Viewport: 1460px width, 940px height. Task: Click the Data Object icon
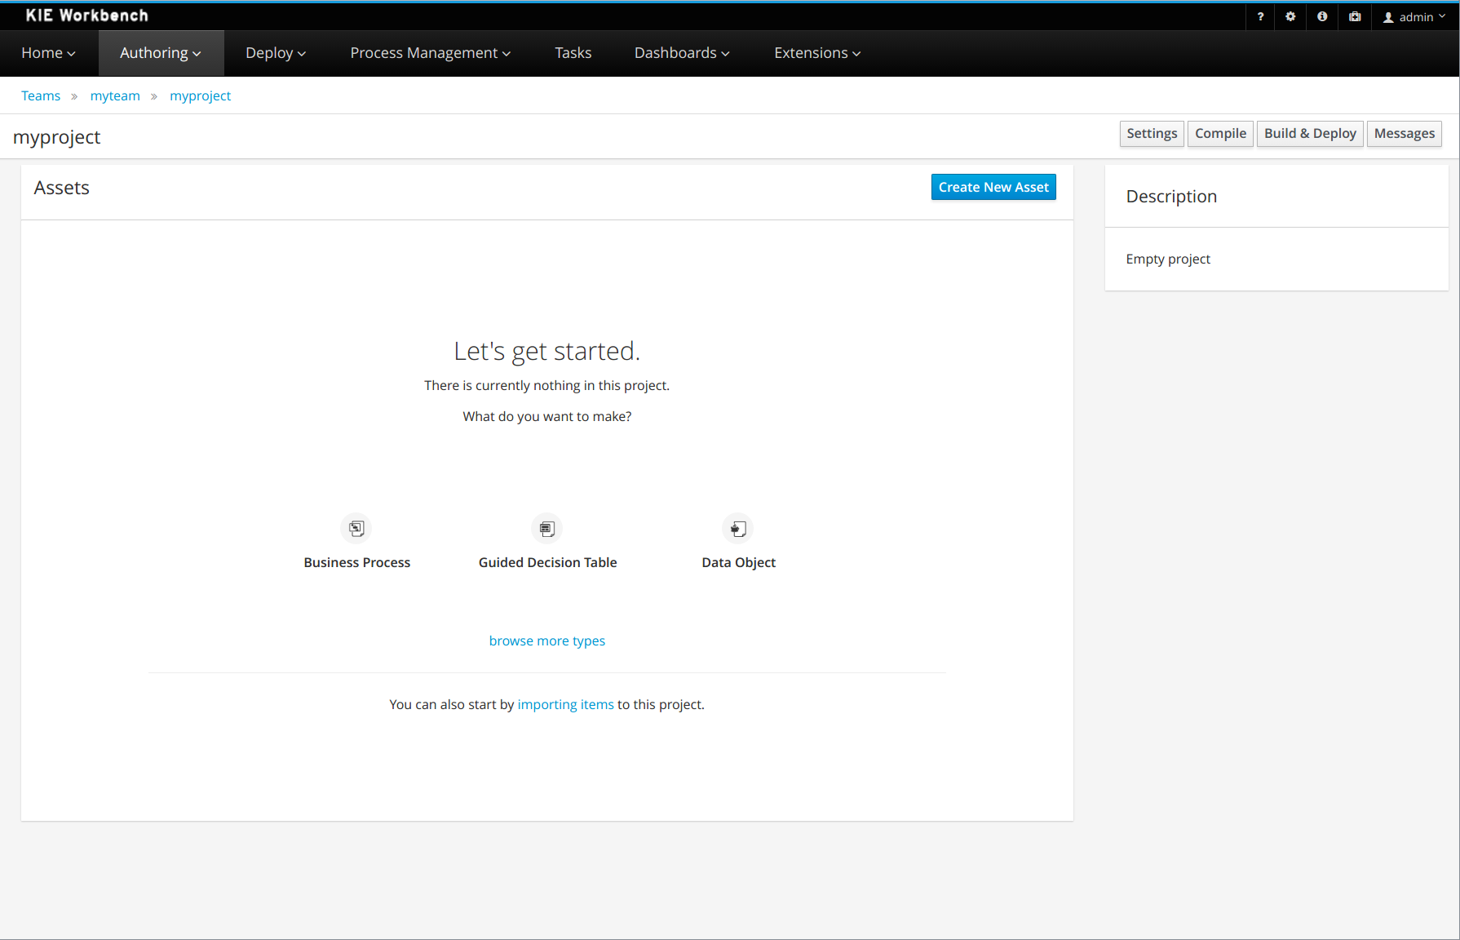click(738, 529)
